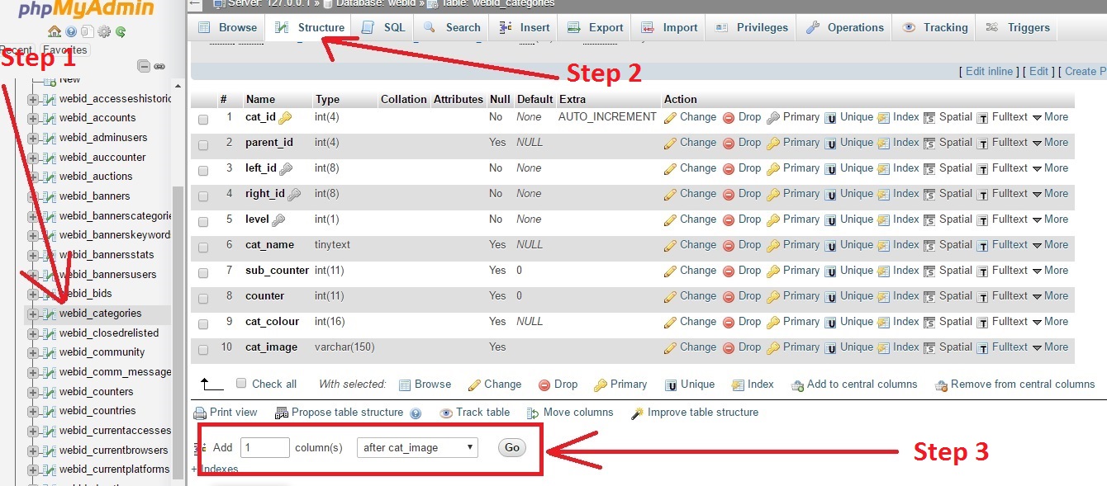Viewport: 1107px width, 486px height.
Task: Open the phpMyAdmin home page icon
Action: click(x=55, y=31)
